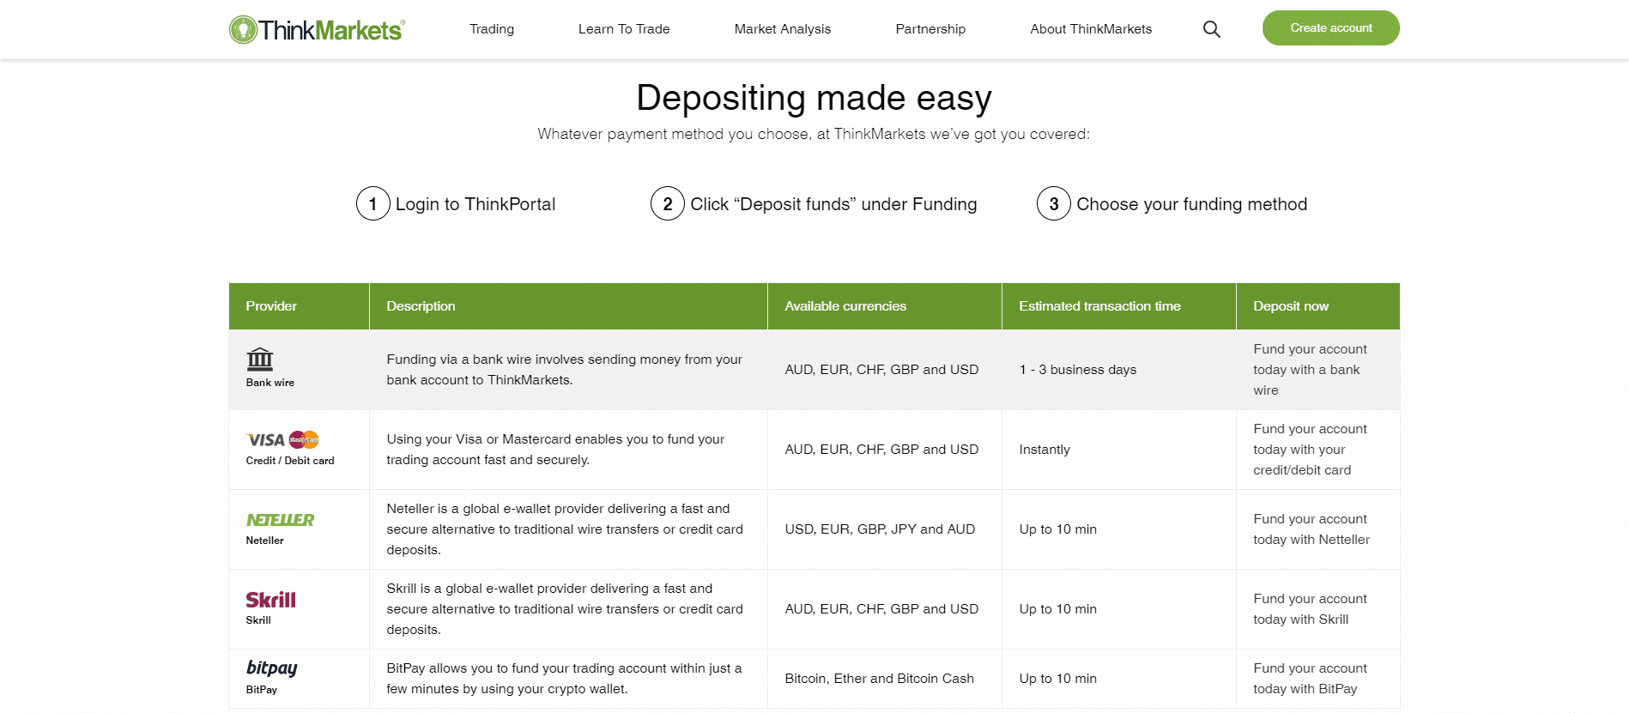
Task: Open the Learn To Trade menu
Action: [x=624, y=29]
